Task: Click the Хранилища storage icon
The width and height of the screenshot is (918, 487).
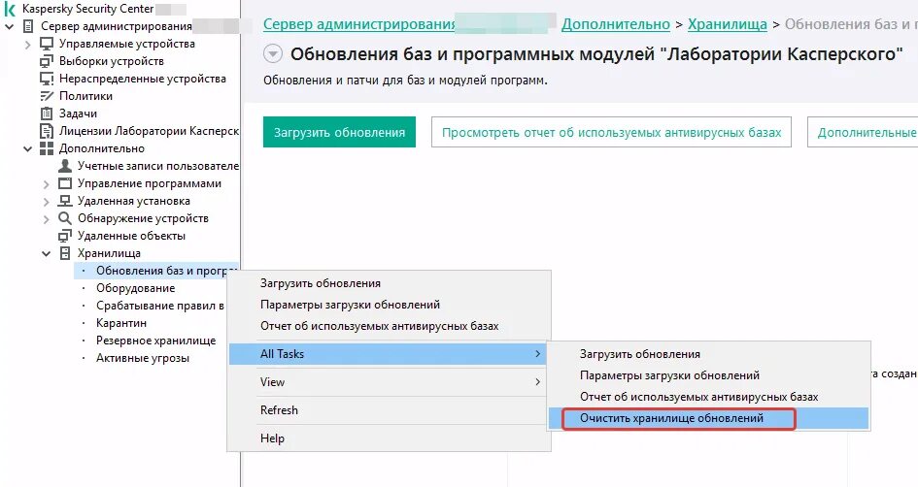Action: (65, 253)
